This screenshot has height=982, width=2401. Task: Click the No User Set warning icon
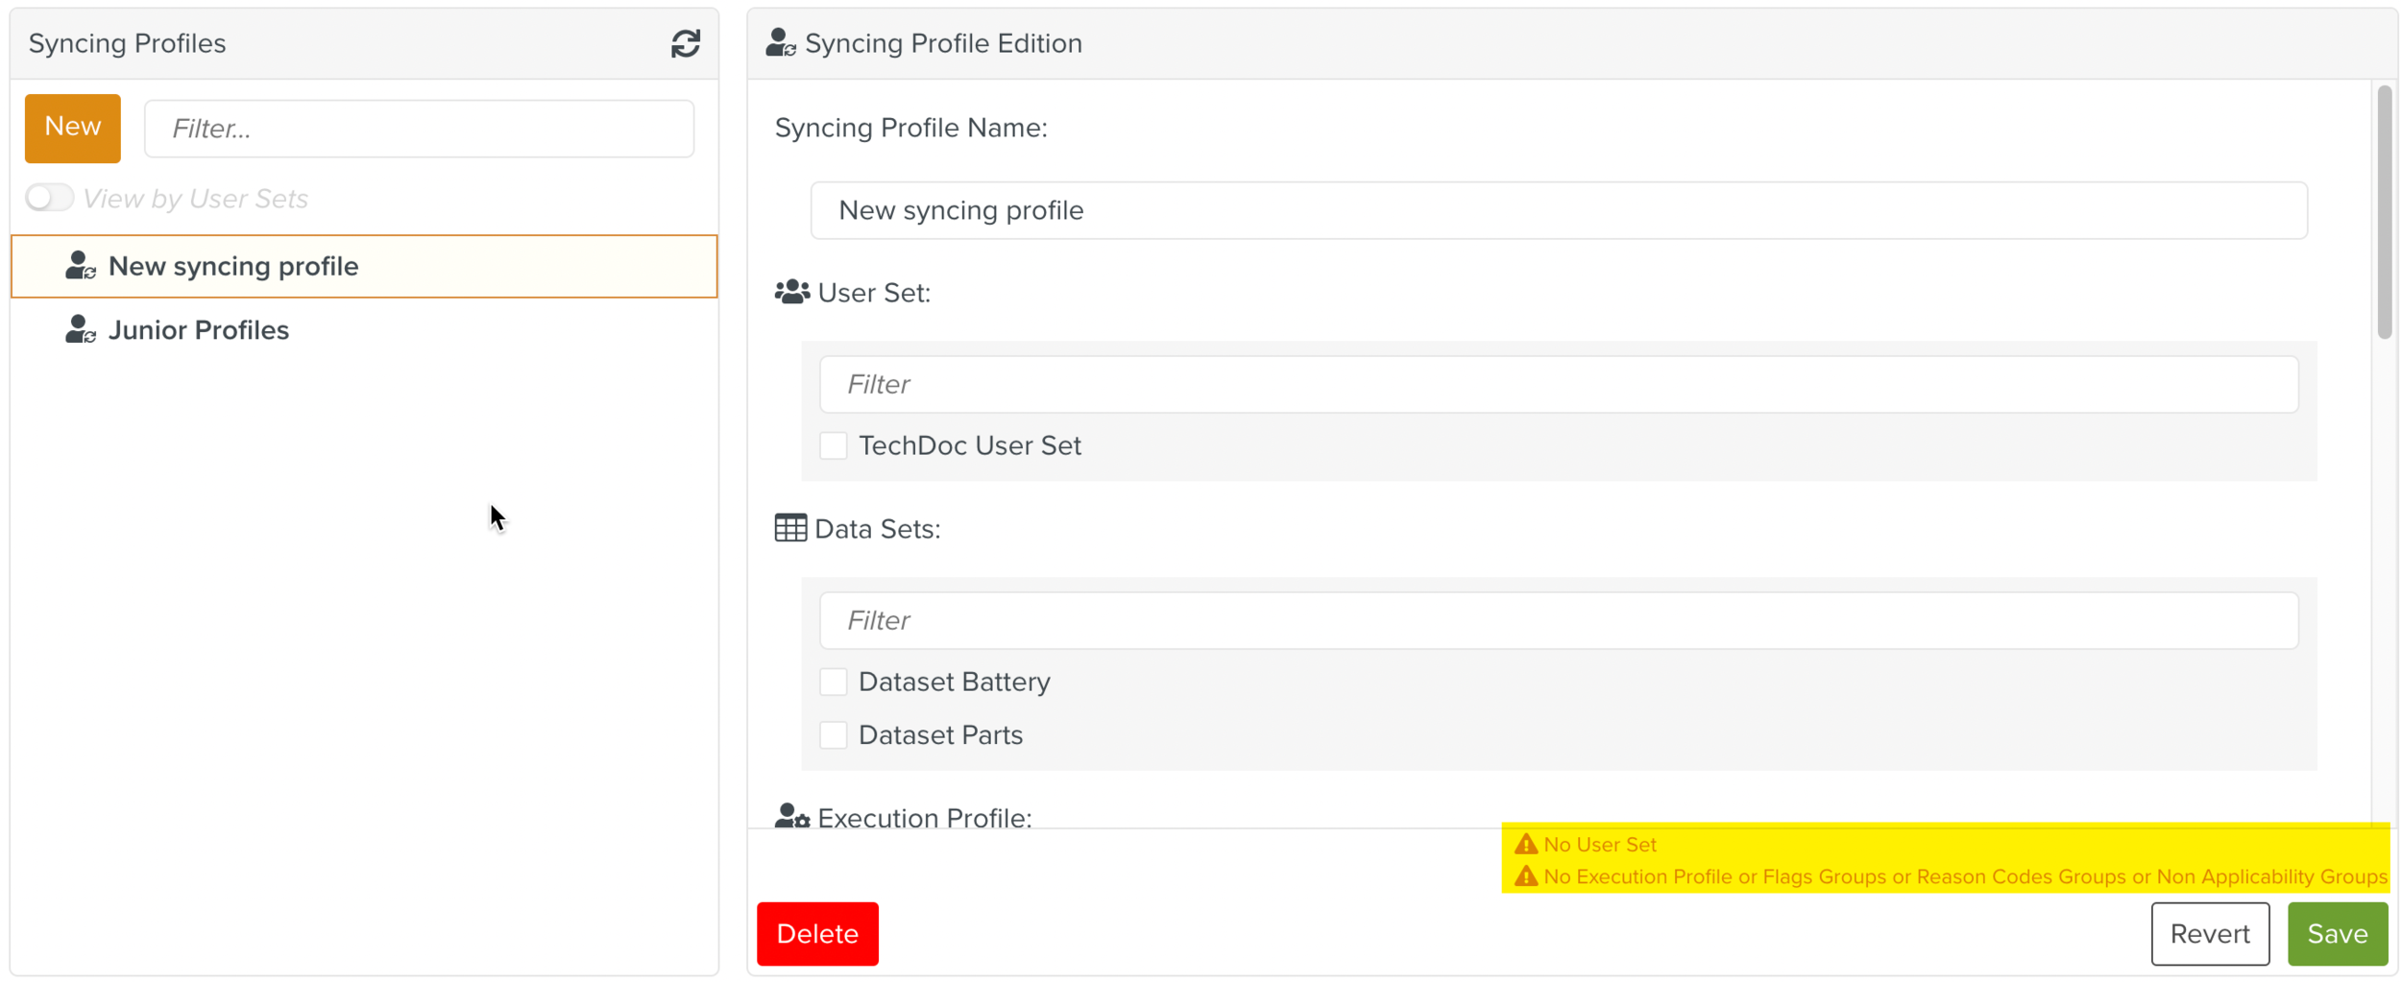pyautogui.click(x=1525, y=845)
